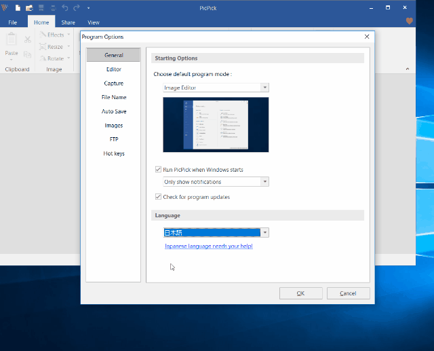The image size is (434, 351).
Task: Uncheck Check for program updates
Action: (159, 197)
